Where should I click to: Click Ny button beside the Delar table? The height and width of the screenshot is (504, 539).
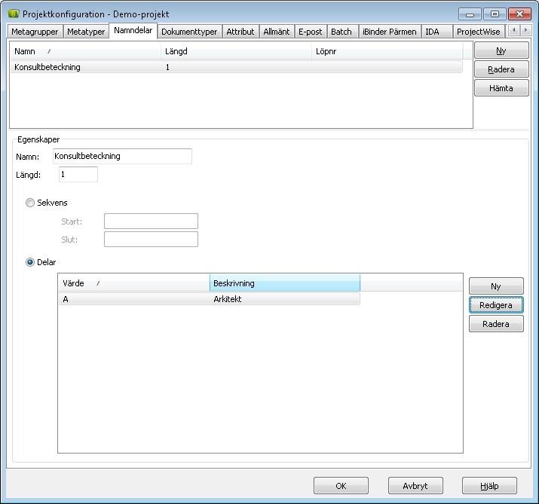pos(496,286)
